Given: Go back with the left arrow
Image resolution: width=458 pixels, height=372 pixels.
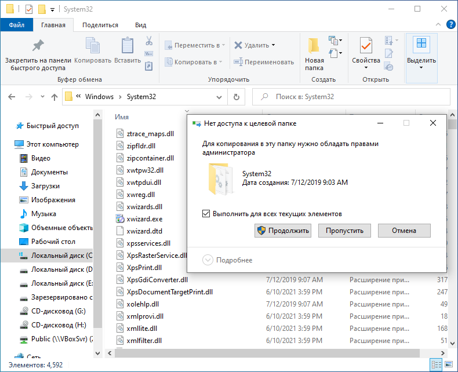Looking at the screenshot, I should click(x=12, y=97).
